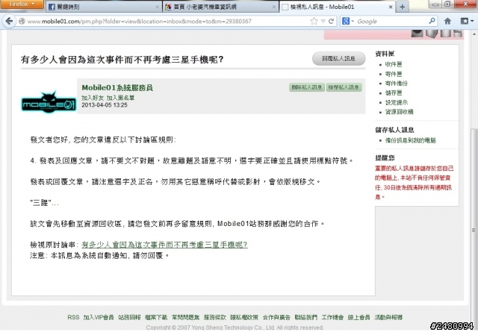
Task: Click 工作機會 footer link
Action: coord(332,317)
